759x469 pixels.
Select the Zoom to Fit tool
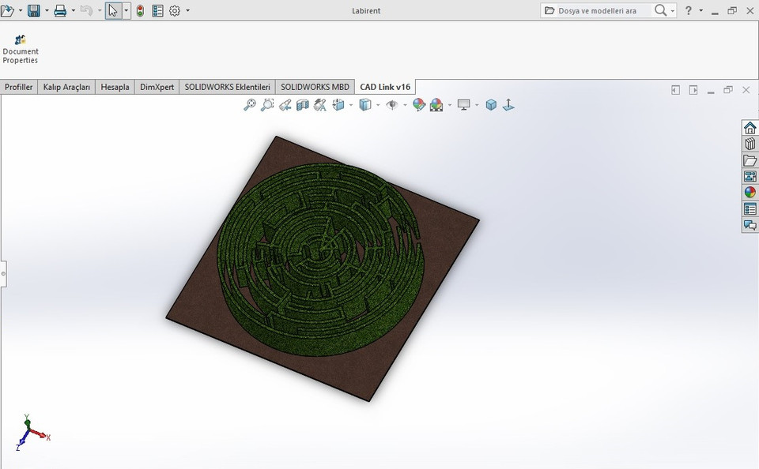click(x=248, y=104)
